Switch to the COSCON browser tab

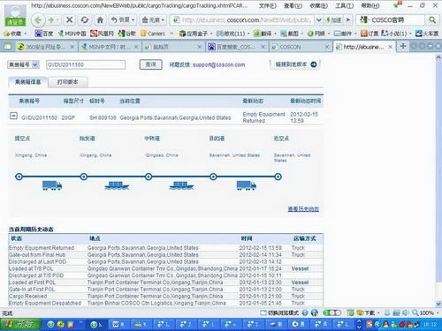[x=300, y=47]
